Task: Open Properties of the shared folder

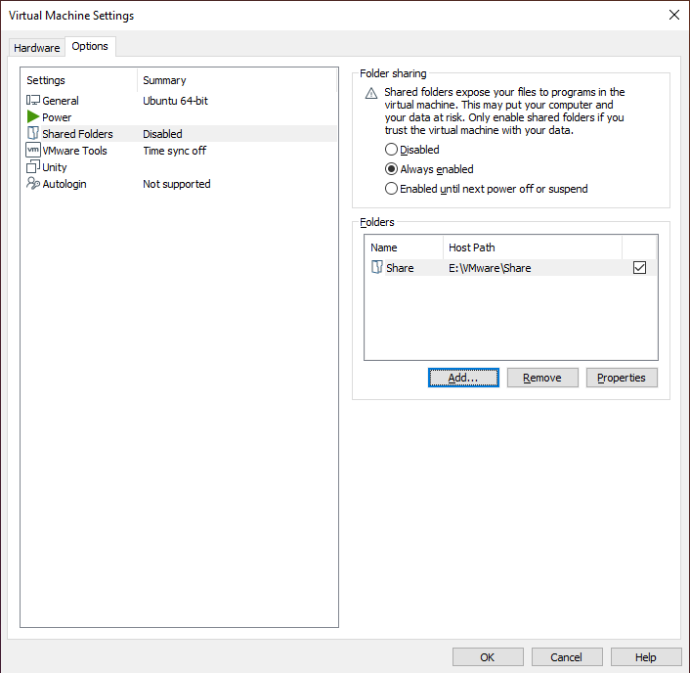Action: pyautogui.click(x=622, y=378)
